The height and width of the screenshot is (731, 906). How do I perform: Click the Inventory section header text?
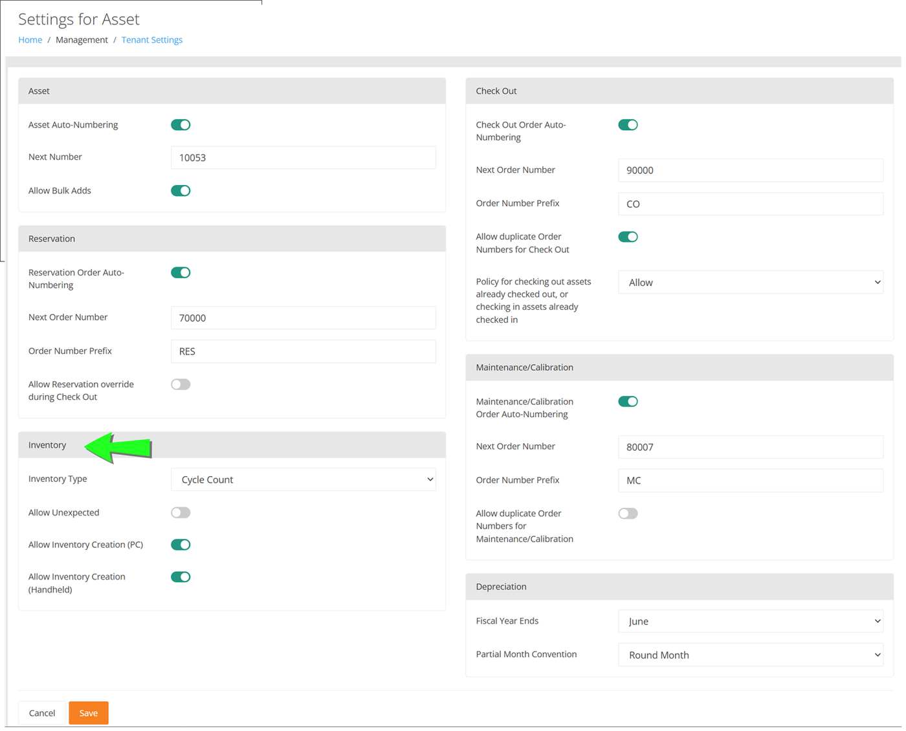pos(47,445)
